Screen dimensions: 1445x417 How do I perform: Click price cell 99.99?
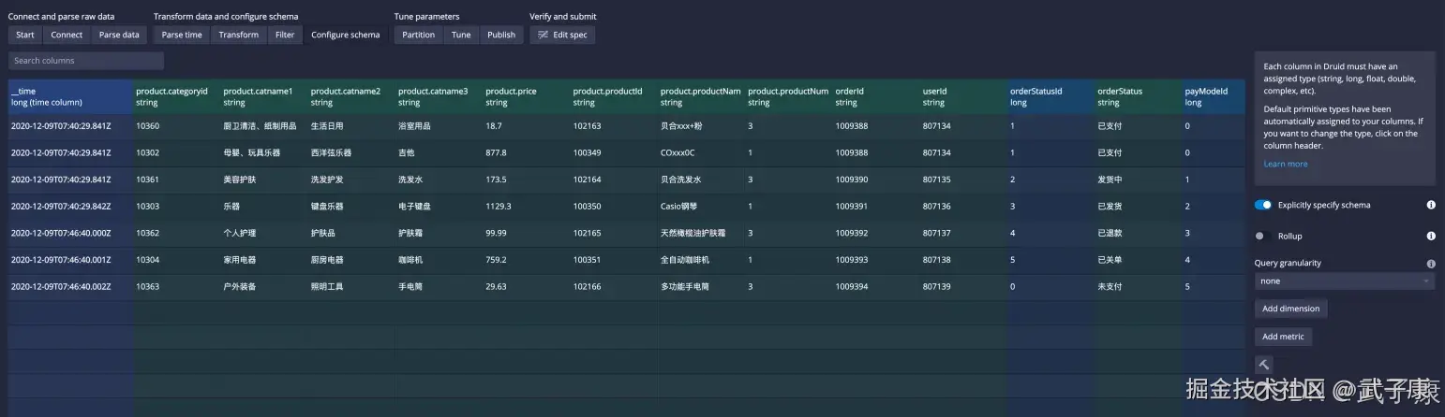pos(526,233)
